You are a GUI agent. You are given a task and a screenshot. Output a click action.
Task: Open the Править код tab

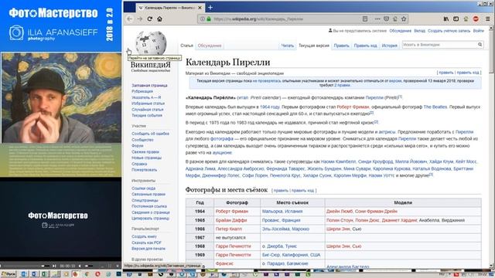click(365, 46)
